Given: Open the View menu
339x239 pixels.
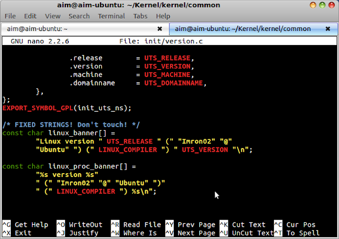Looking at the screenshot, I should click(x=53, y=16).
